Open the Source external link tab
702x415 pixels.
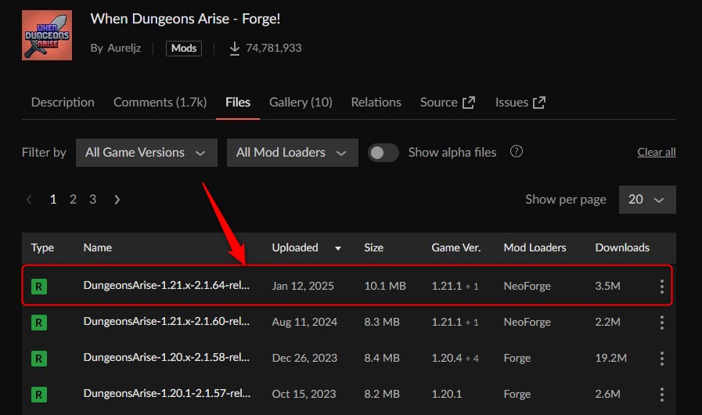447,102
